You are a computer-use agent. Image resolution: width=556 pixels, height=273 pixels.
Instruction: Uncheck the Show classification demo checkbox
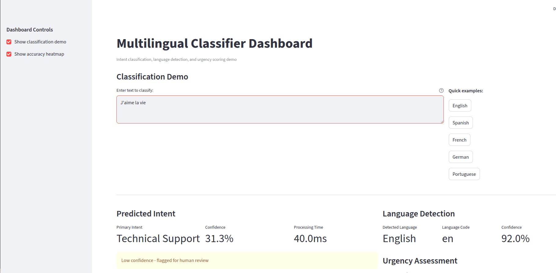(x=9, y=42)
